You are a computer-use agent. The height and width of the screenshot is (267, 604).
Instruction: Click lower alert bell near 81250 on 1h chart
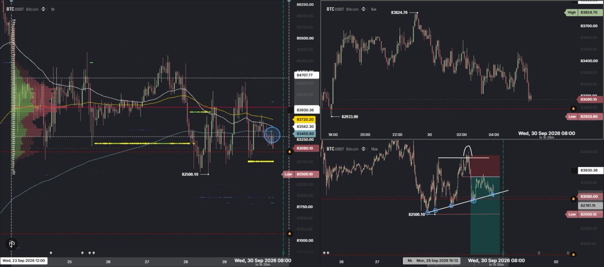289,234
